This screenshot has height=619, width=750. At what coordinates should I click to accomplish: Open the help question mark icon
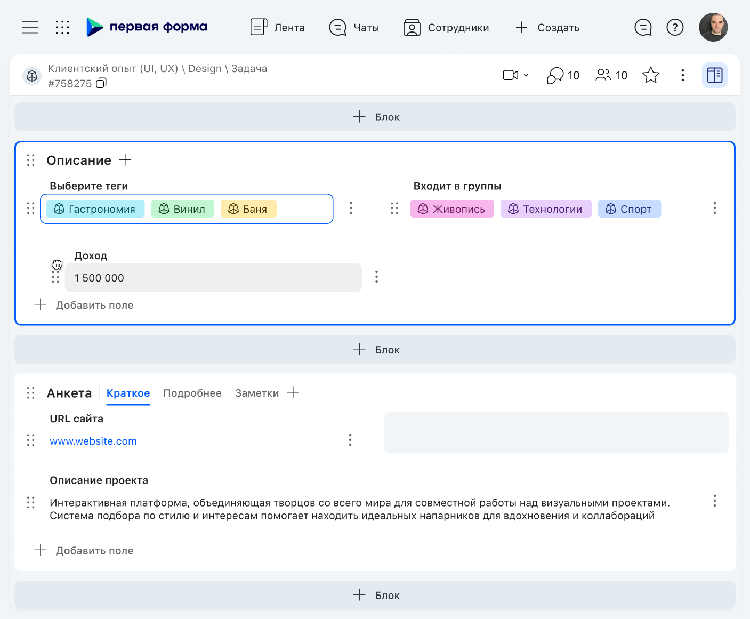675,27
